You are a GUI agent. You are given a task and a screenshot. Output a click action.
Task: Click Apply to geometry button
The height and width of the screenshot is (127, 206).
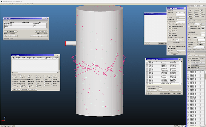click(x=176, y=93)
